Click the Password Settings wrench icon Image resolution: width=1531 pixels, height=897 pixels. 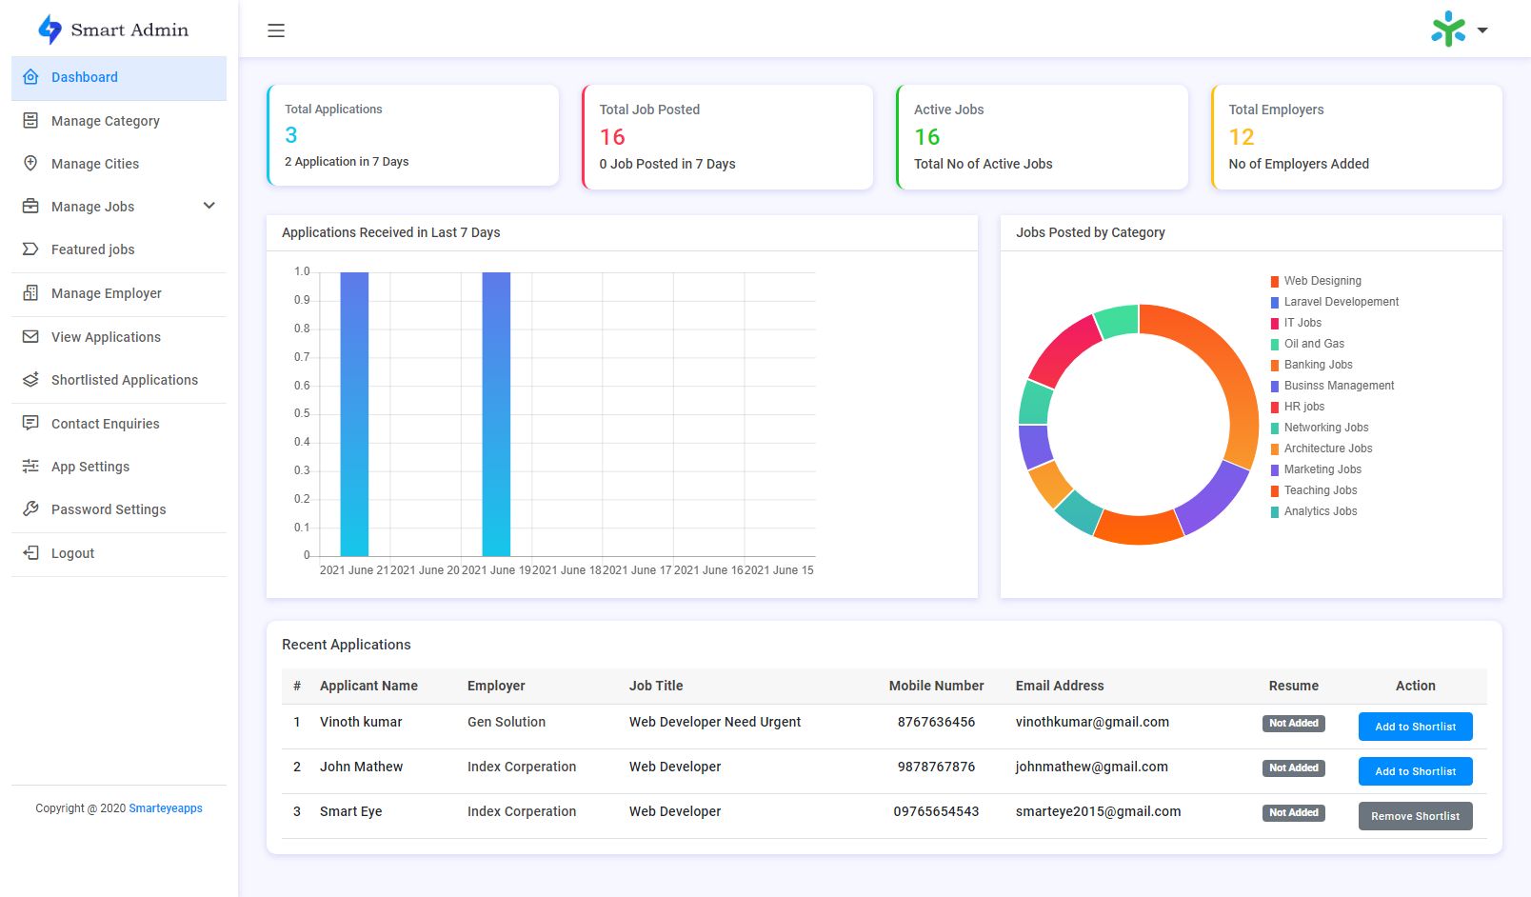pos(30,509)
